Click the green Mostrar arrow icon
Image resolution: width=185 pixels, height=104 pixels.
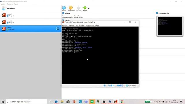coord(85,8)
